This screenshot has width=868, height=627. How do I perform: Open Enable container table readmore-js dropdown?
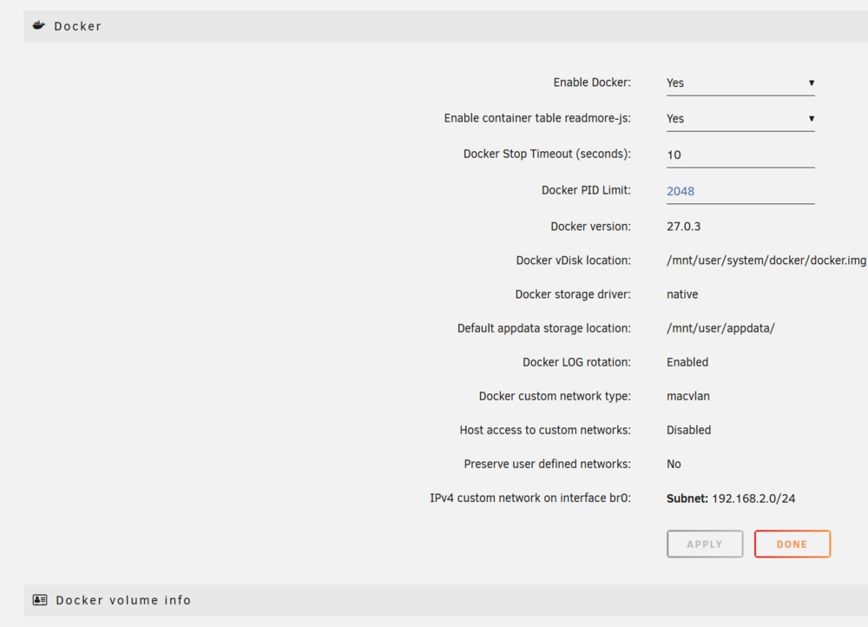740,119
